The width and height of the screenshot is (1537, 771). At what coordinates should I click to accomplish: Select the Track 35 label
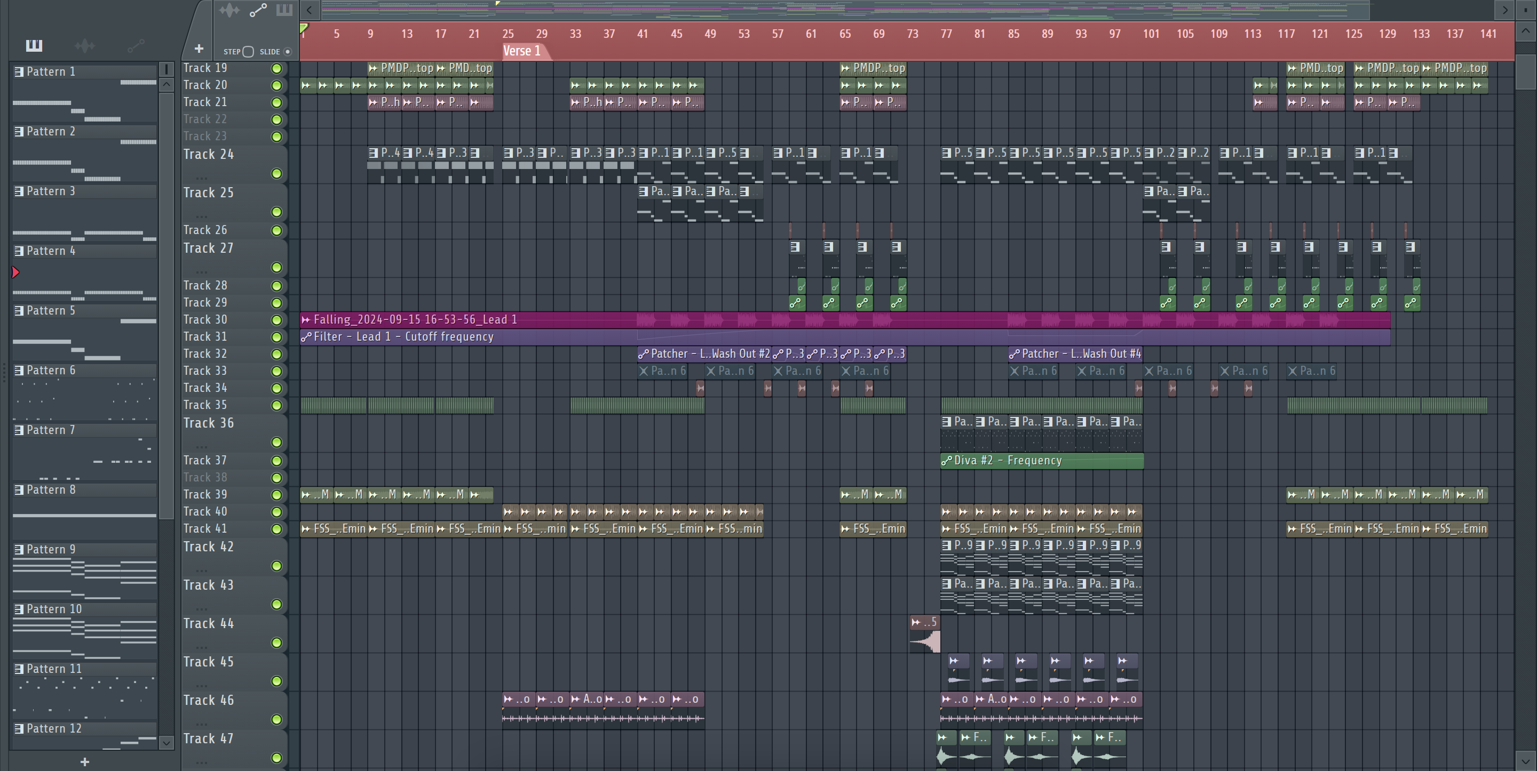(205, 405)
